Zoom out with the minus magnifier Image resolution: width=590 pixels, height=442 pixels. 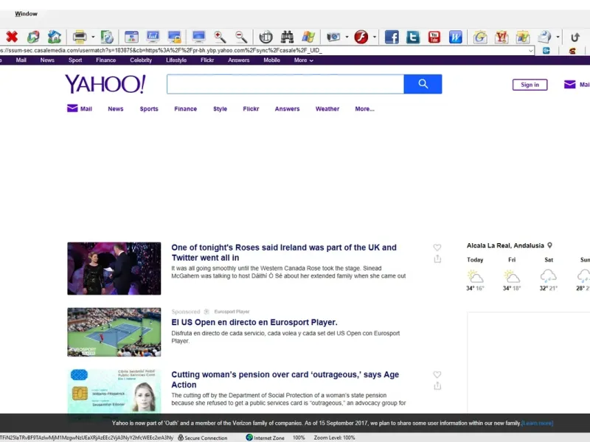(241, 37)
